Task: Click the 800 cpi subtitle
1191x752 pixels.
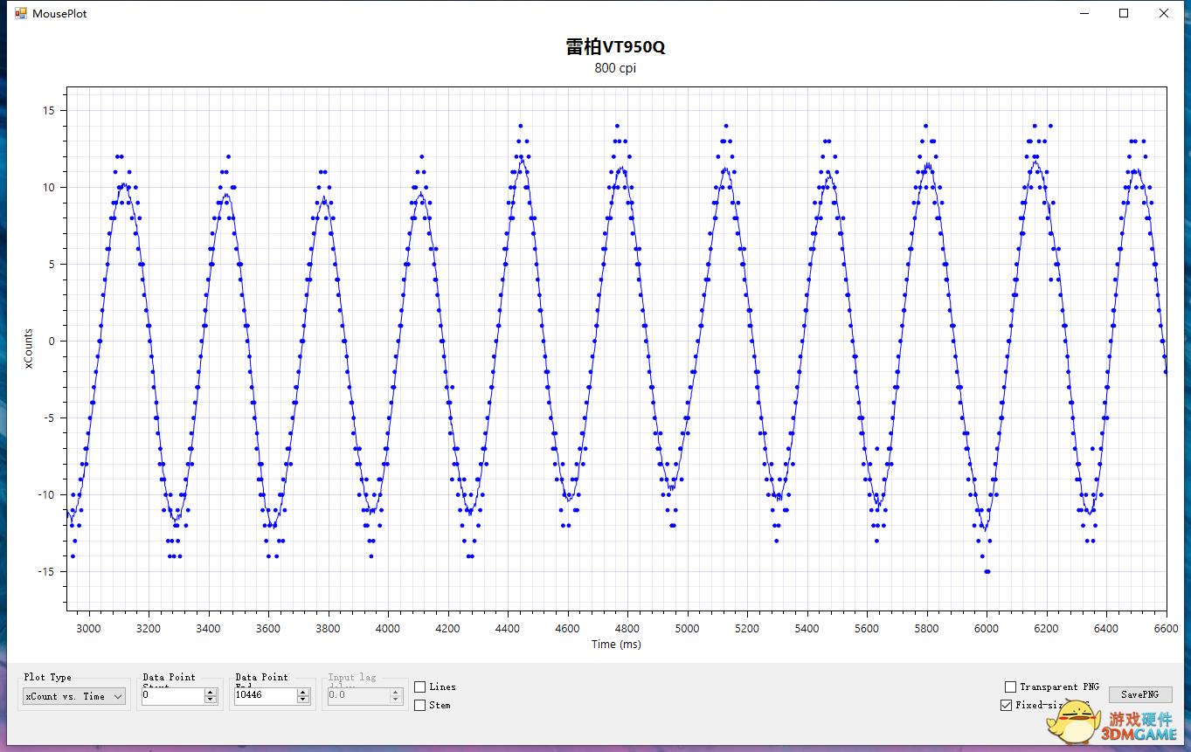Action: (x=615, y=68)
